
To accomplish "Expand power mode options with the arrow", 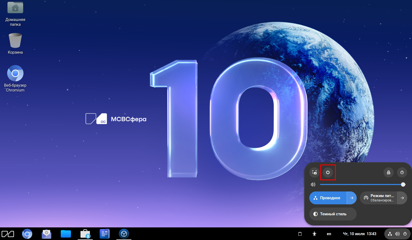I will 402,198.
